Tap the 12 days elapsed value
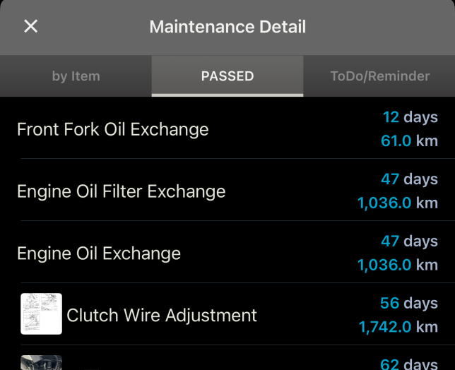Viewport: 455px width, 370px height. 410,117
